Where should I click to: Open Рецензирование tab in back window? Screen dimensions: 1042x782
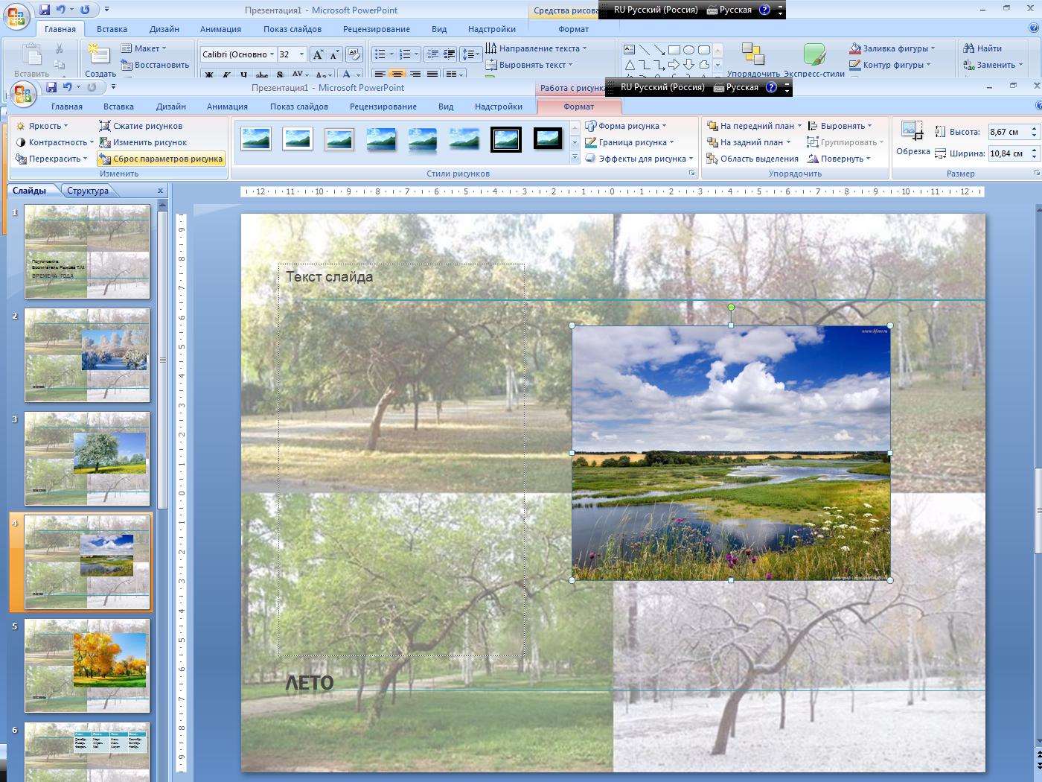(377, 29)
